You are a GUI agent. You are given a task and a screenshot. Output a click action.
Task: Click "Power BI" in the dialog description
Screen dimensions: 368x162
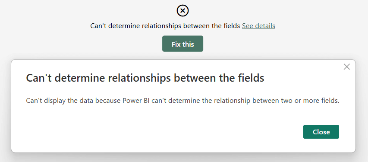click(137, 101)
